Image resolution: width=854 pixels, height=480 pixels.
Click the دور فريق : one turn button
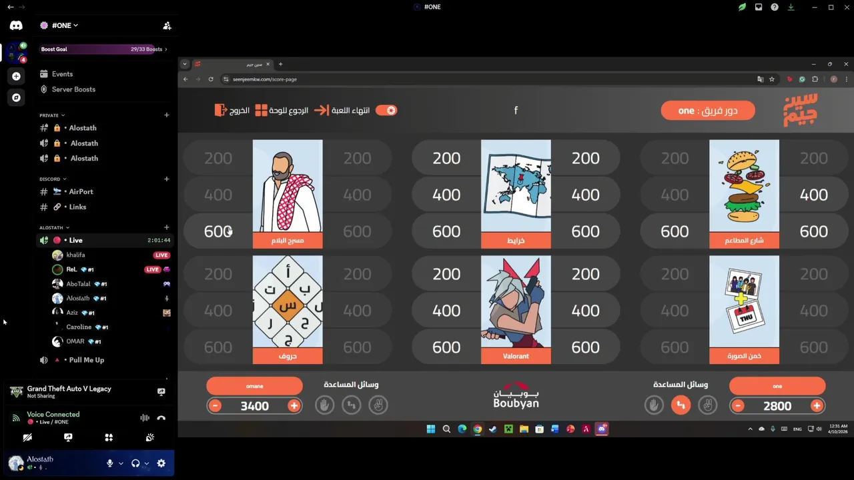point(708,111)
